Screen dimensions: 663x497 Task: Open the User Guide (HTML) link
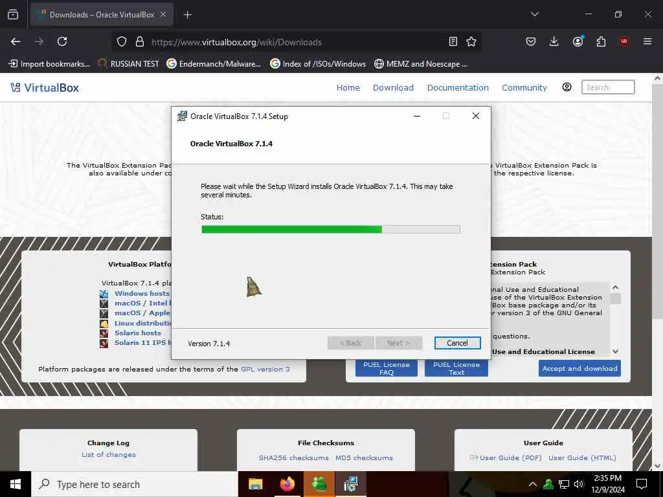click(582, 458)
